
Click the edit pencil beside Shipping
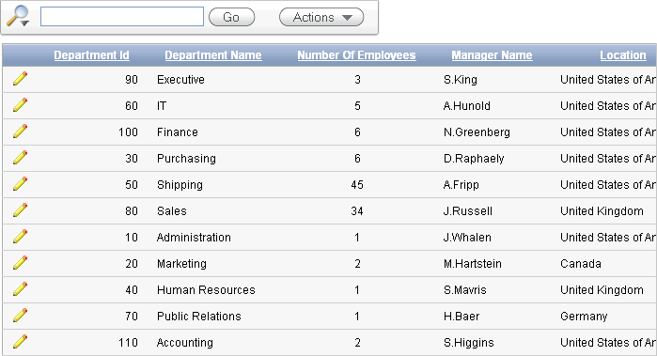[20, 184]
